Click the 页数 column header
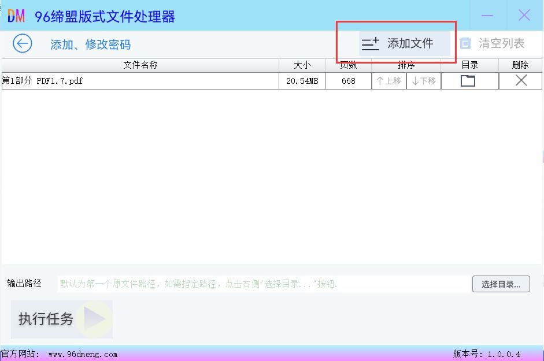The width and height of the screenshot is (544, 361). [x=348, y=65]
